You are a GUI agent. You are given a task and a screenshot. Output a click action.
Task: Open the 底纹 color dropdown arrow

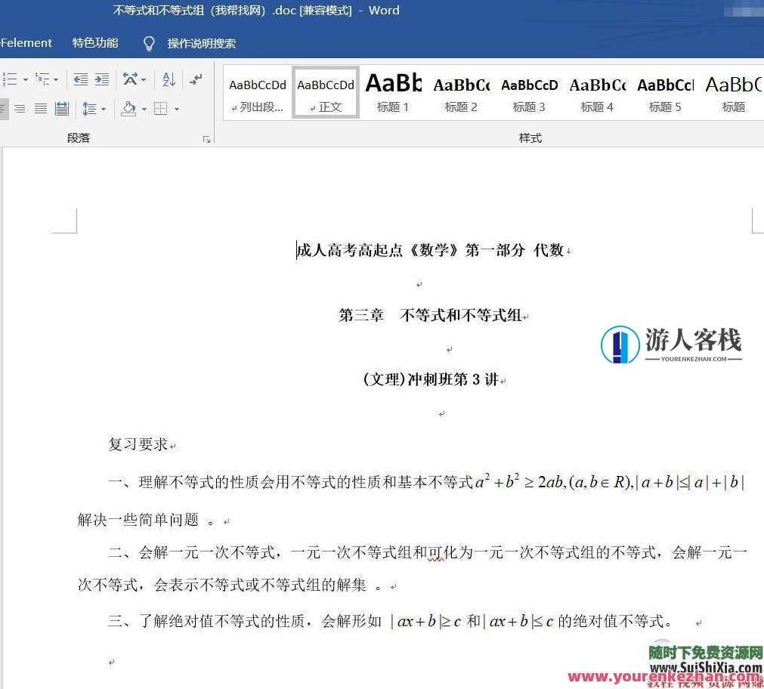click(x=144, y=109)
